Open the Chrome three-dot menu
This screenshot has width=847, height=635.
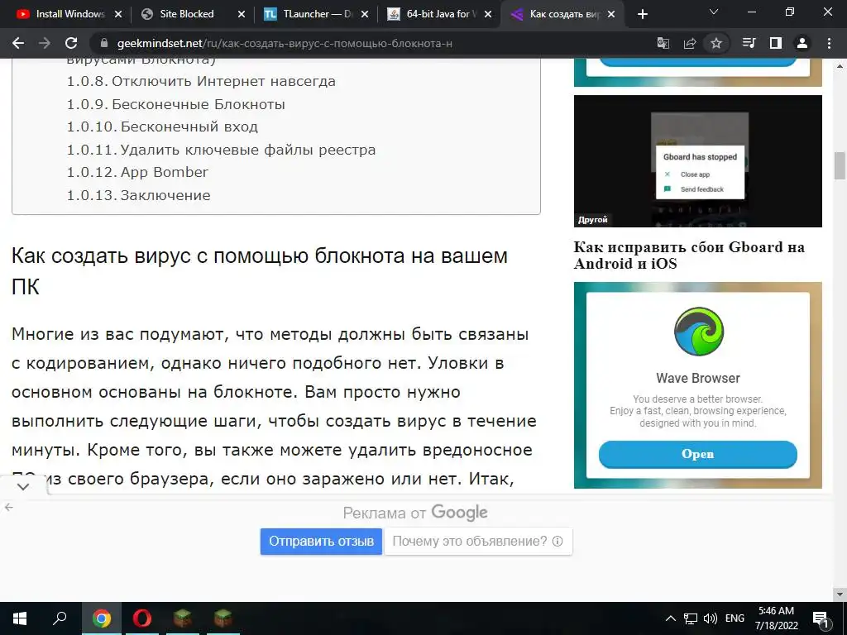(x=829, y=43)
